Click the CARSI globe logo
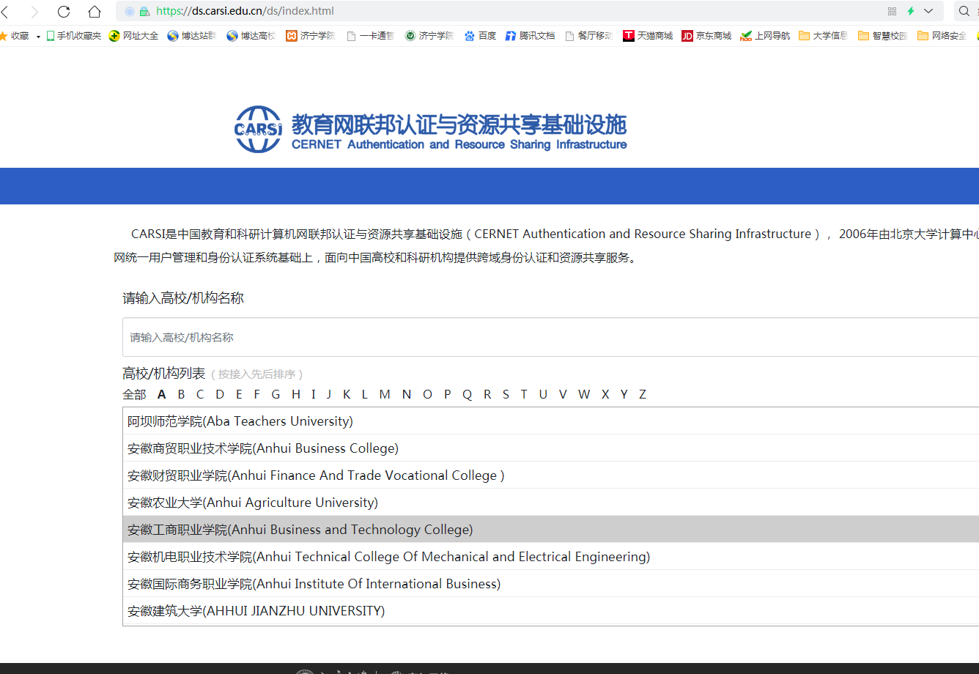Viewport: 979px width, 674px height. (258, 130)
